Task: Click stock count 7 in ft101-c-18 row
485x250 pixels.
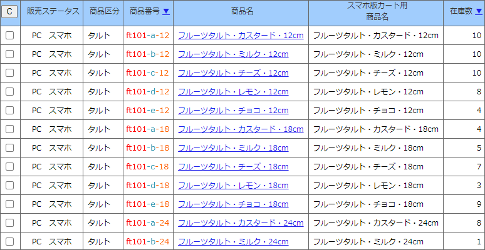Action: tap(479, 167)
